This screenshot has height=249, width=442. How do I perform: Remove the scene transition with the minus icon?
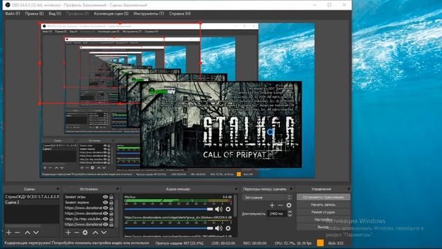pos(280,205)
